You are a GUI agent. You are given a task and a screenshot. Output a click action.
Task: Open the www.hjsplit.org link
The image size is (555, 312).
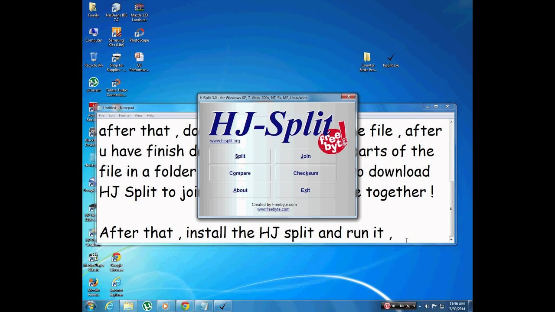225,141
